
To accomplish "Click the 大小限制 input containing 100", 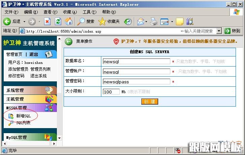I will (x=111, y=92).
